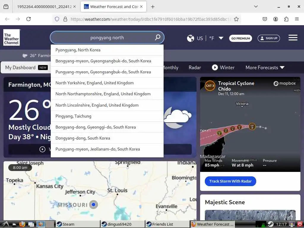Click the Tropical Cyclone Chido title
The image size is (304, 228).
coord(236,86)
